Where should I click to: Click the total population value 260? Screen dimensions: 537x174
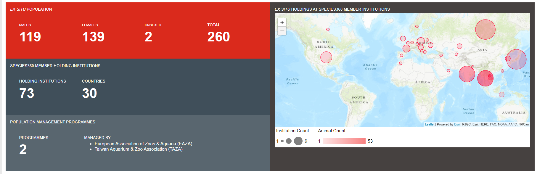tap(218, 37)
